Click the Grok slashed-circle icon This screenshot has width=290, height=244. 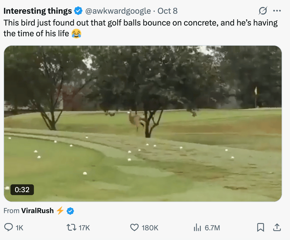[263, 11]
